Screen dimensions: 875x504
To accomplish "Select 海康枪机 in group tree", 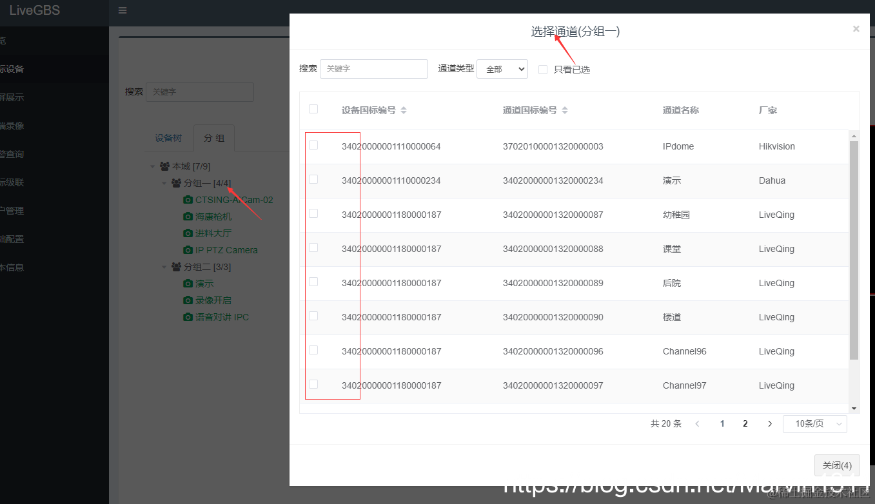I will coord(213,217).
